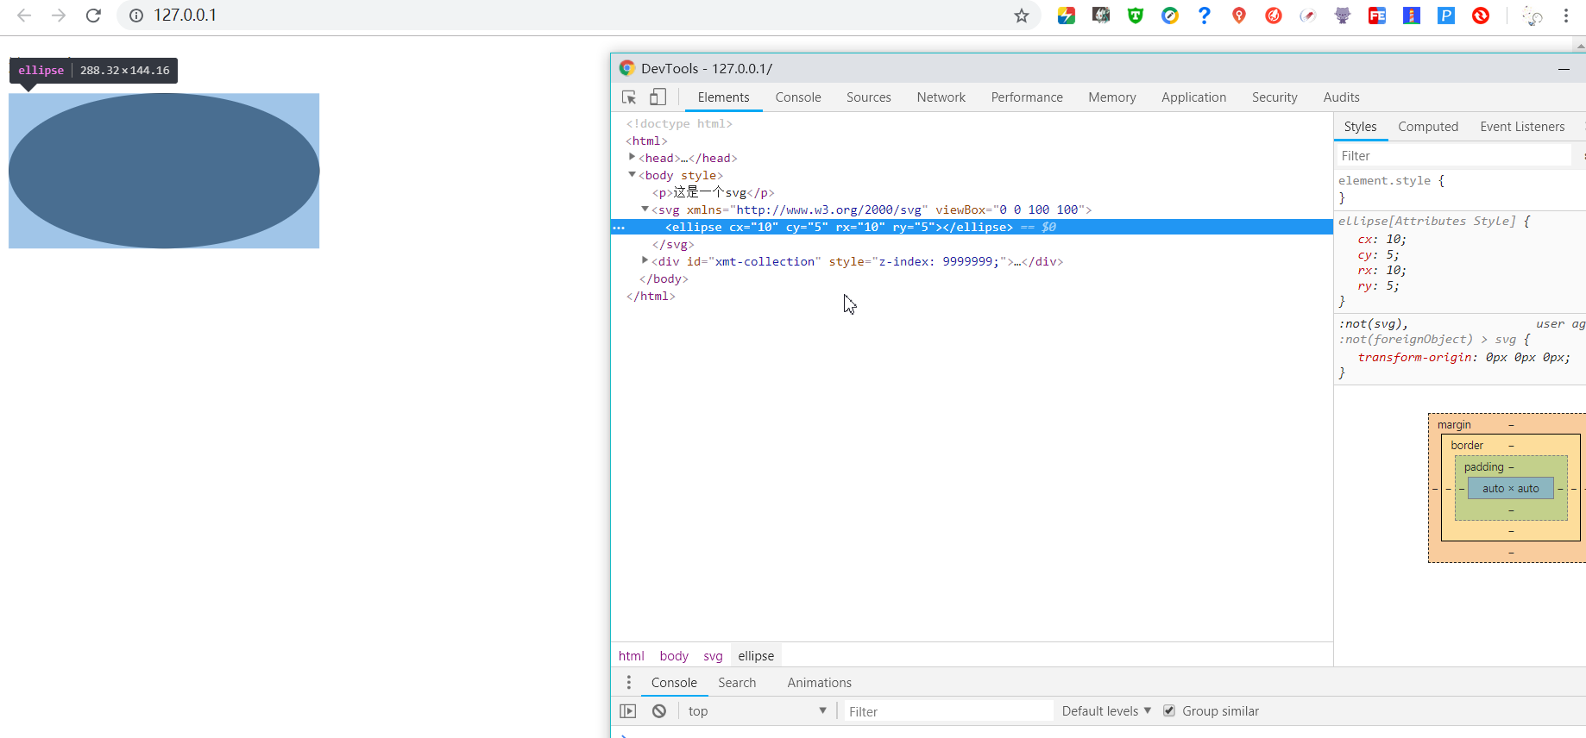The height and width of the screenshot is (738, 1586).
Task: Reload the 127.0.0.1 page
Action: pyautogui.click(x=93, y=16)
